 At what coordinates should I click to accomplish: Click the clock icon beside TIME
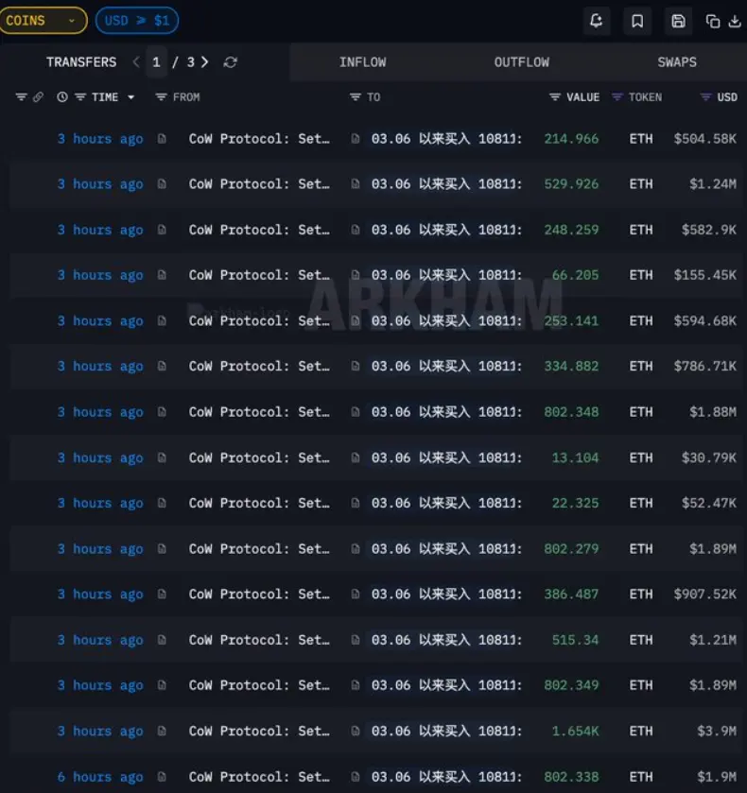click(62, 97)
